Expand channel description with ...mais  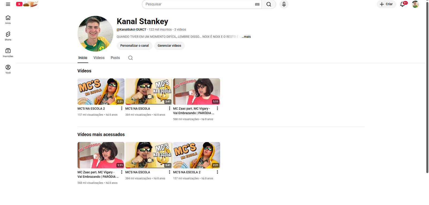coord(246,37)
